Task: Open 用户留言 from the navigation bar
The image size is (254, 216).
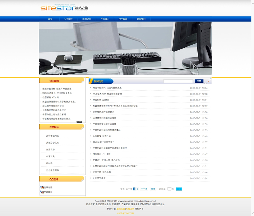Action: [x=123, y=19]
